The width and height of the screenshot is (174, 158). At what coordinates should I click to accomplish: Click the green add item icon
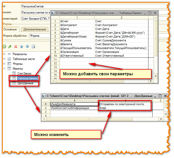4,47
